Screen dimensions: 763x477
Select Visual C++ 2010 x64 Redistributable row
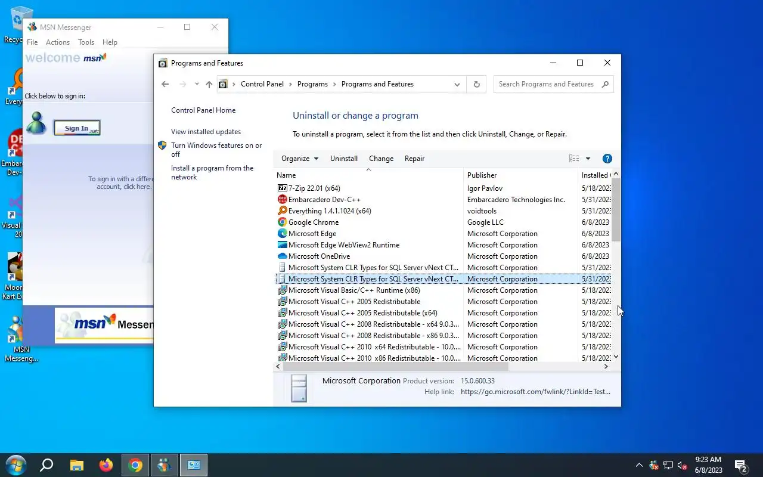443,347
